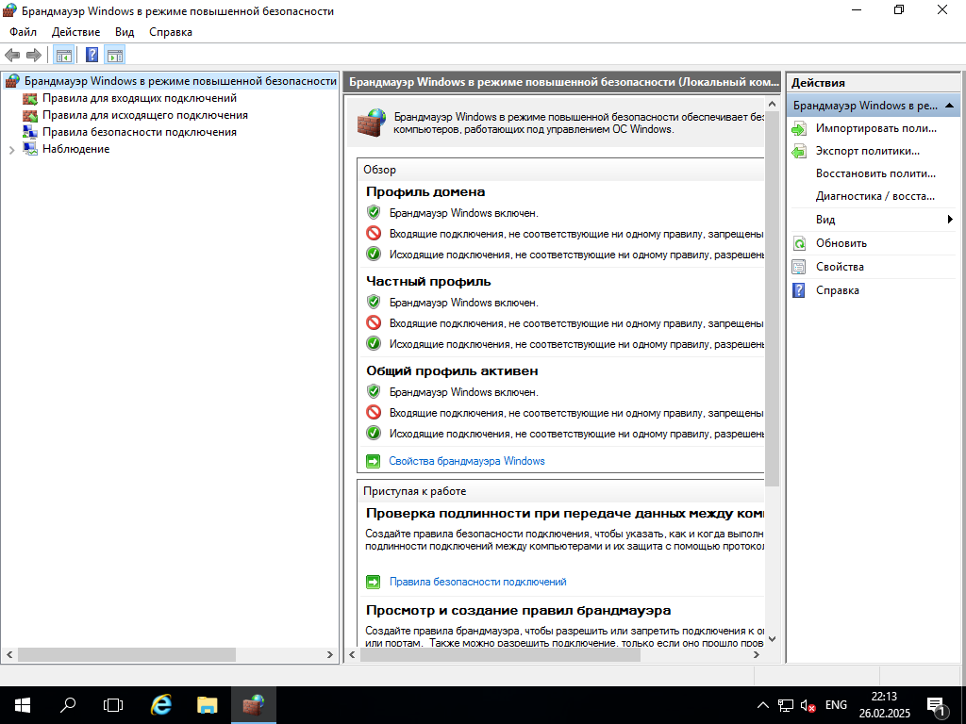Open Help via blue question toolbar icon
Viewport: 966px width, 724px height.
coord(92,56)
